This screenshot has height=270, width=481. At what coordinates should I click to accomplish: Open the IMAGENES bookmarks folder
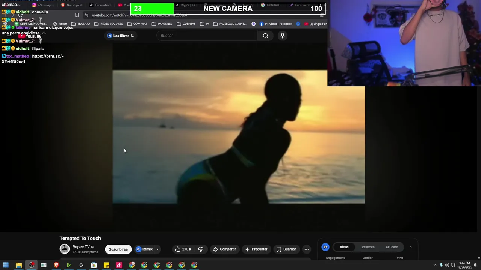(162, 24)
